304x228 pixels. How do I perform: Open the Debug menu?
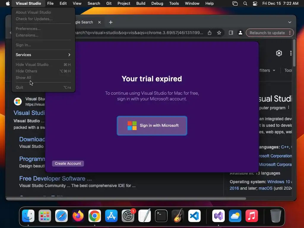(x=157, y=3)
